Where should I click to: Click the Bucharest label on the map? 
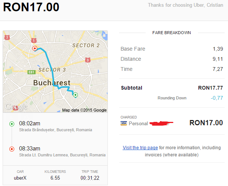pyautogui.click(x=52, y=83)
